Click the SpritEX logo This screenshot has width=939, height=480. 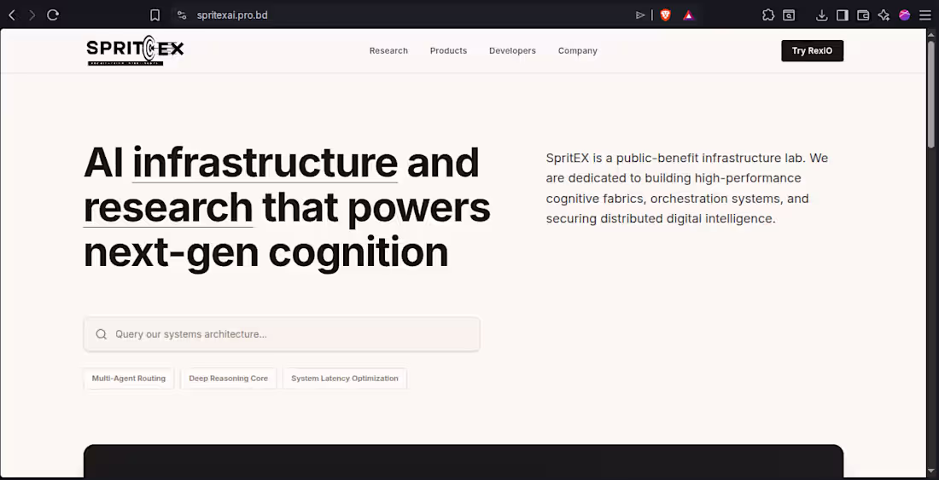click(x=135, y=50)
